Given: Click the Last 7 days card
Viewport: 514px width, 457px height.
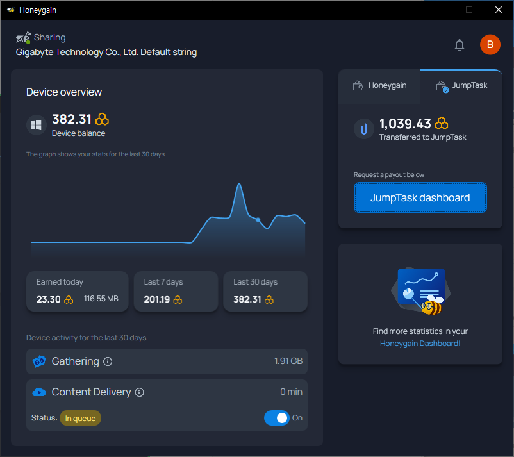Looking at the screenshot, I should pos(176,291).
